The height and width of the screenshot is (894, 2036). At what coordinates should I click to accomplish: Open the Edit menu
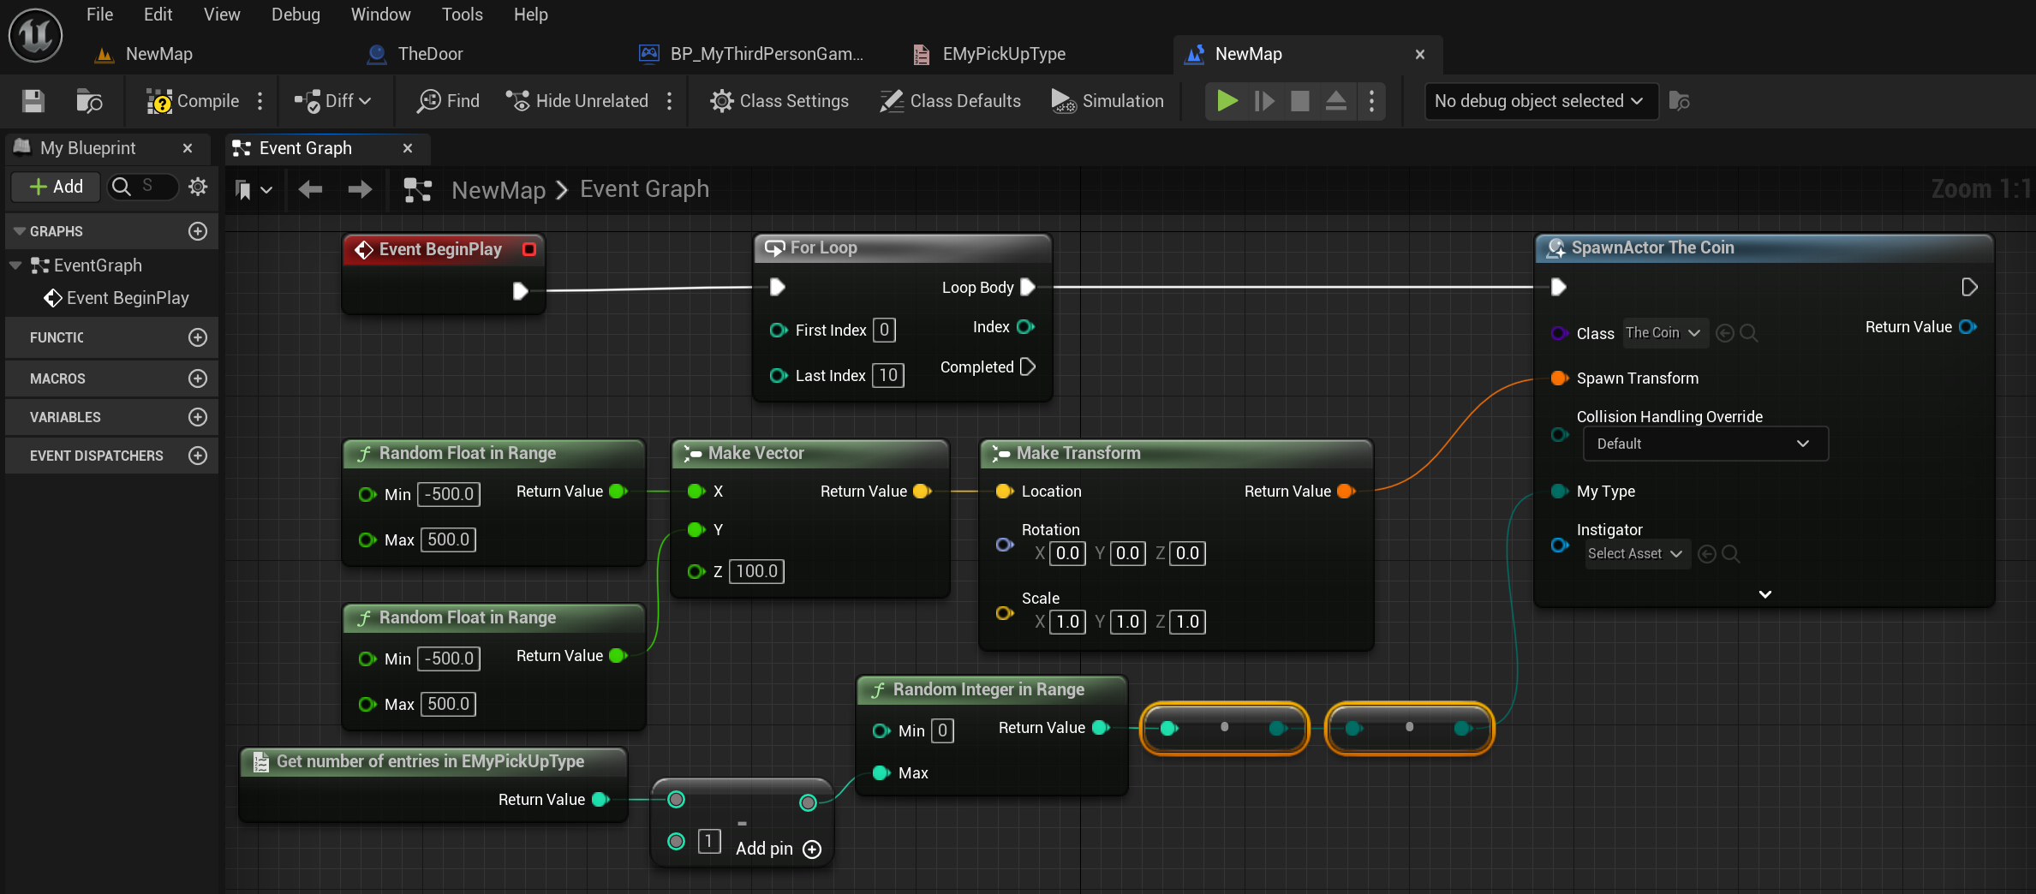click(x=158, y=15)
